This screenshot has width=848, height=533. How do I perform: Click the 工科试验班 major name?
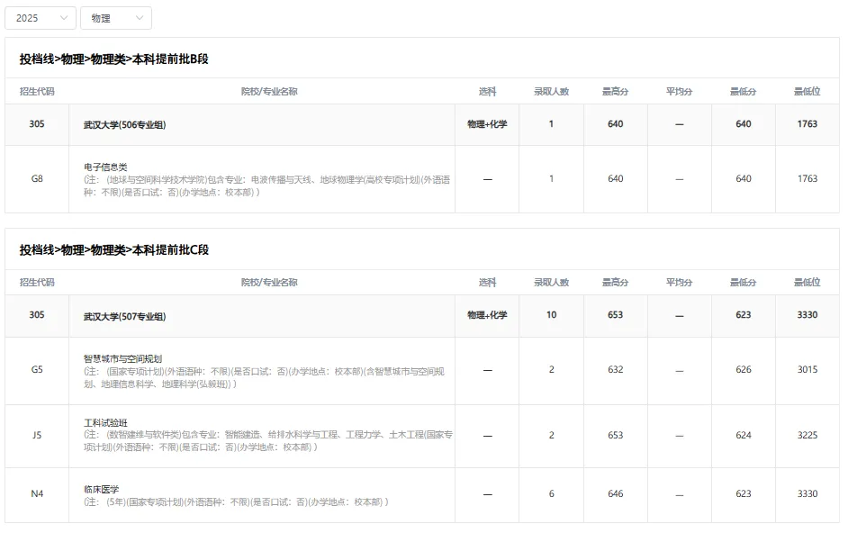click(x=105, y=422)
